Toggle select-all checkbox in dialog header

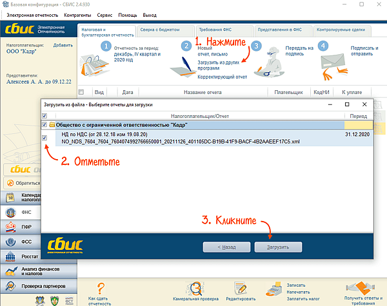44,115
